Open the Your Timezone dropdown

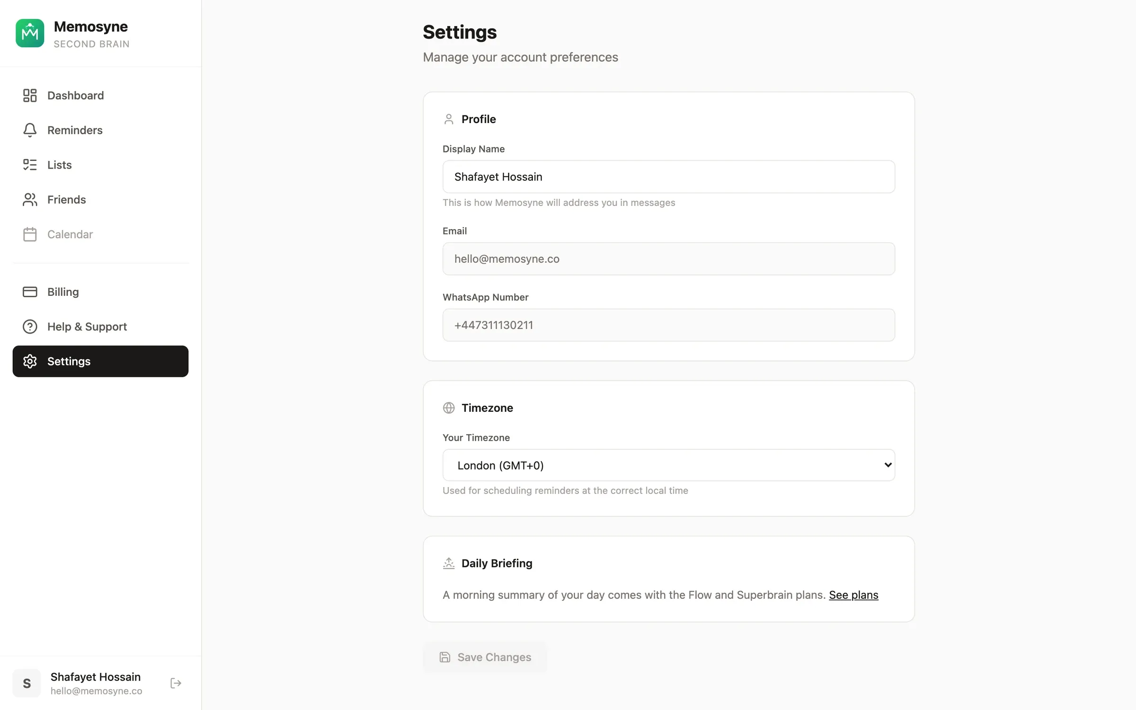(x=669, y=465)
